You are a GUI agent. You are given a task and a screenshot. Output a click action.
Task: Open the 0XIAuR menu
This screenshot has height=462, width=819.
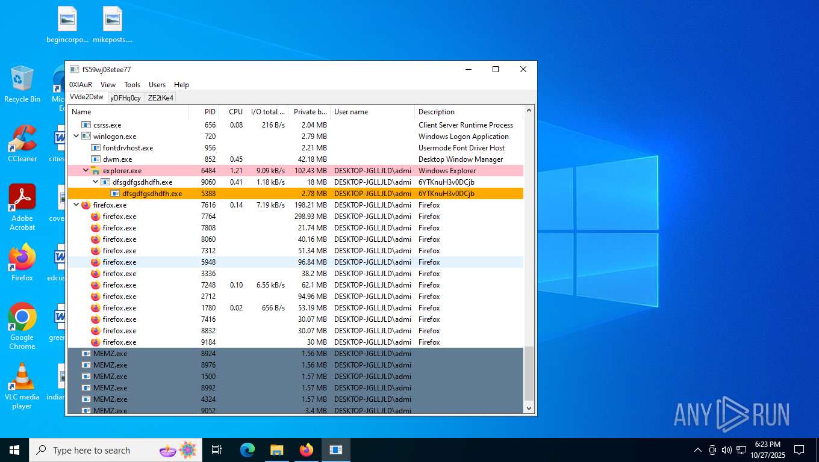coord(81,85)
